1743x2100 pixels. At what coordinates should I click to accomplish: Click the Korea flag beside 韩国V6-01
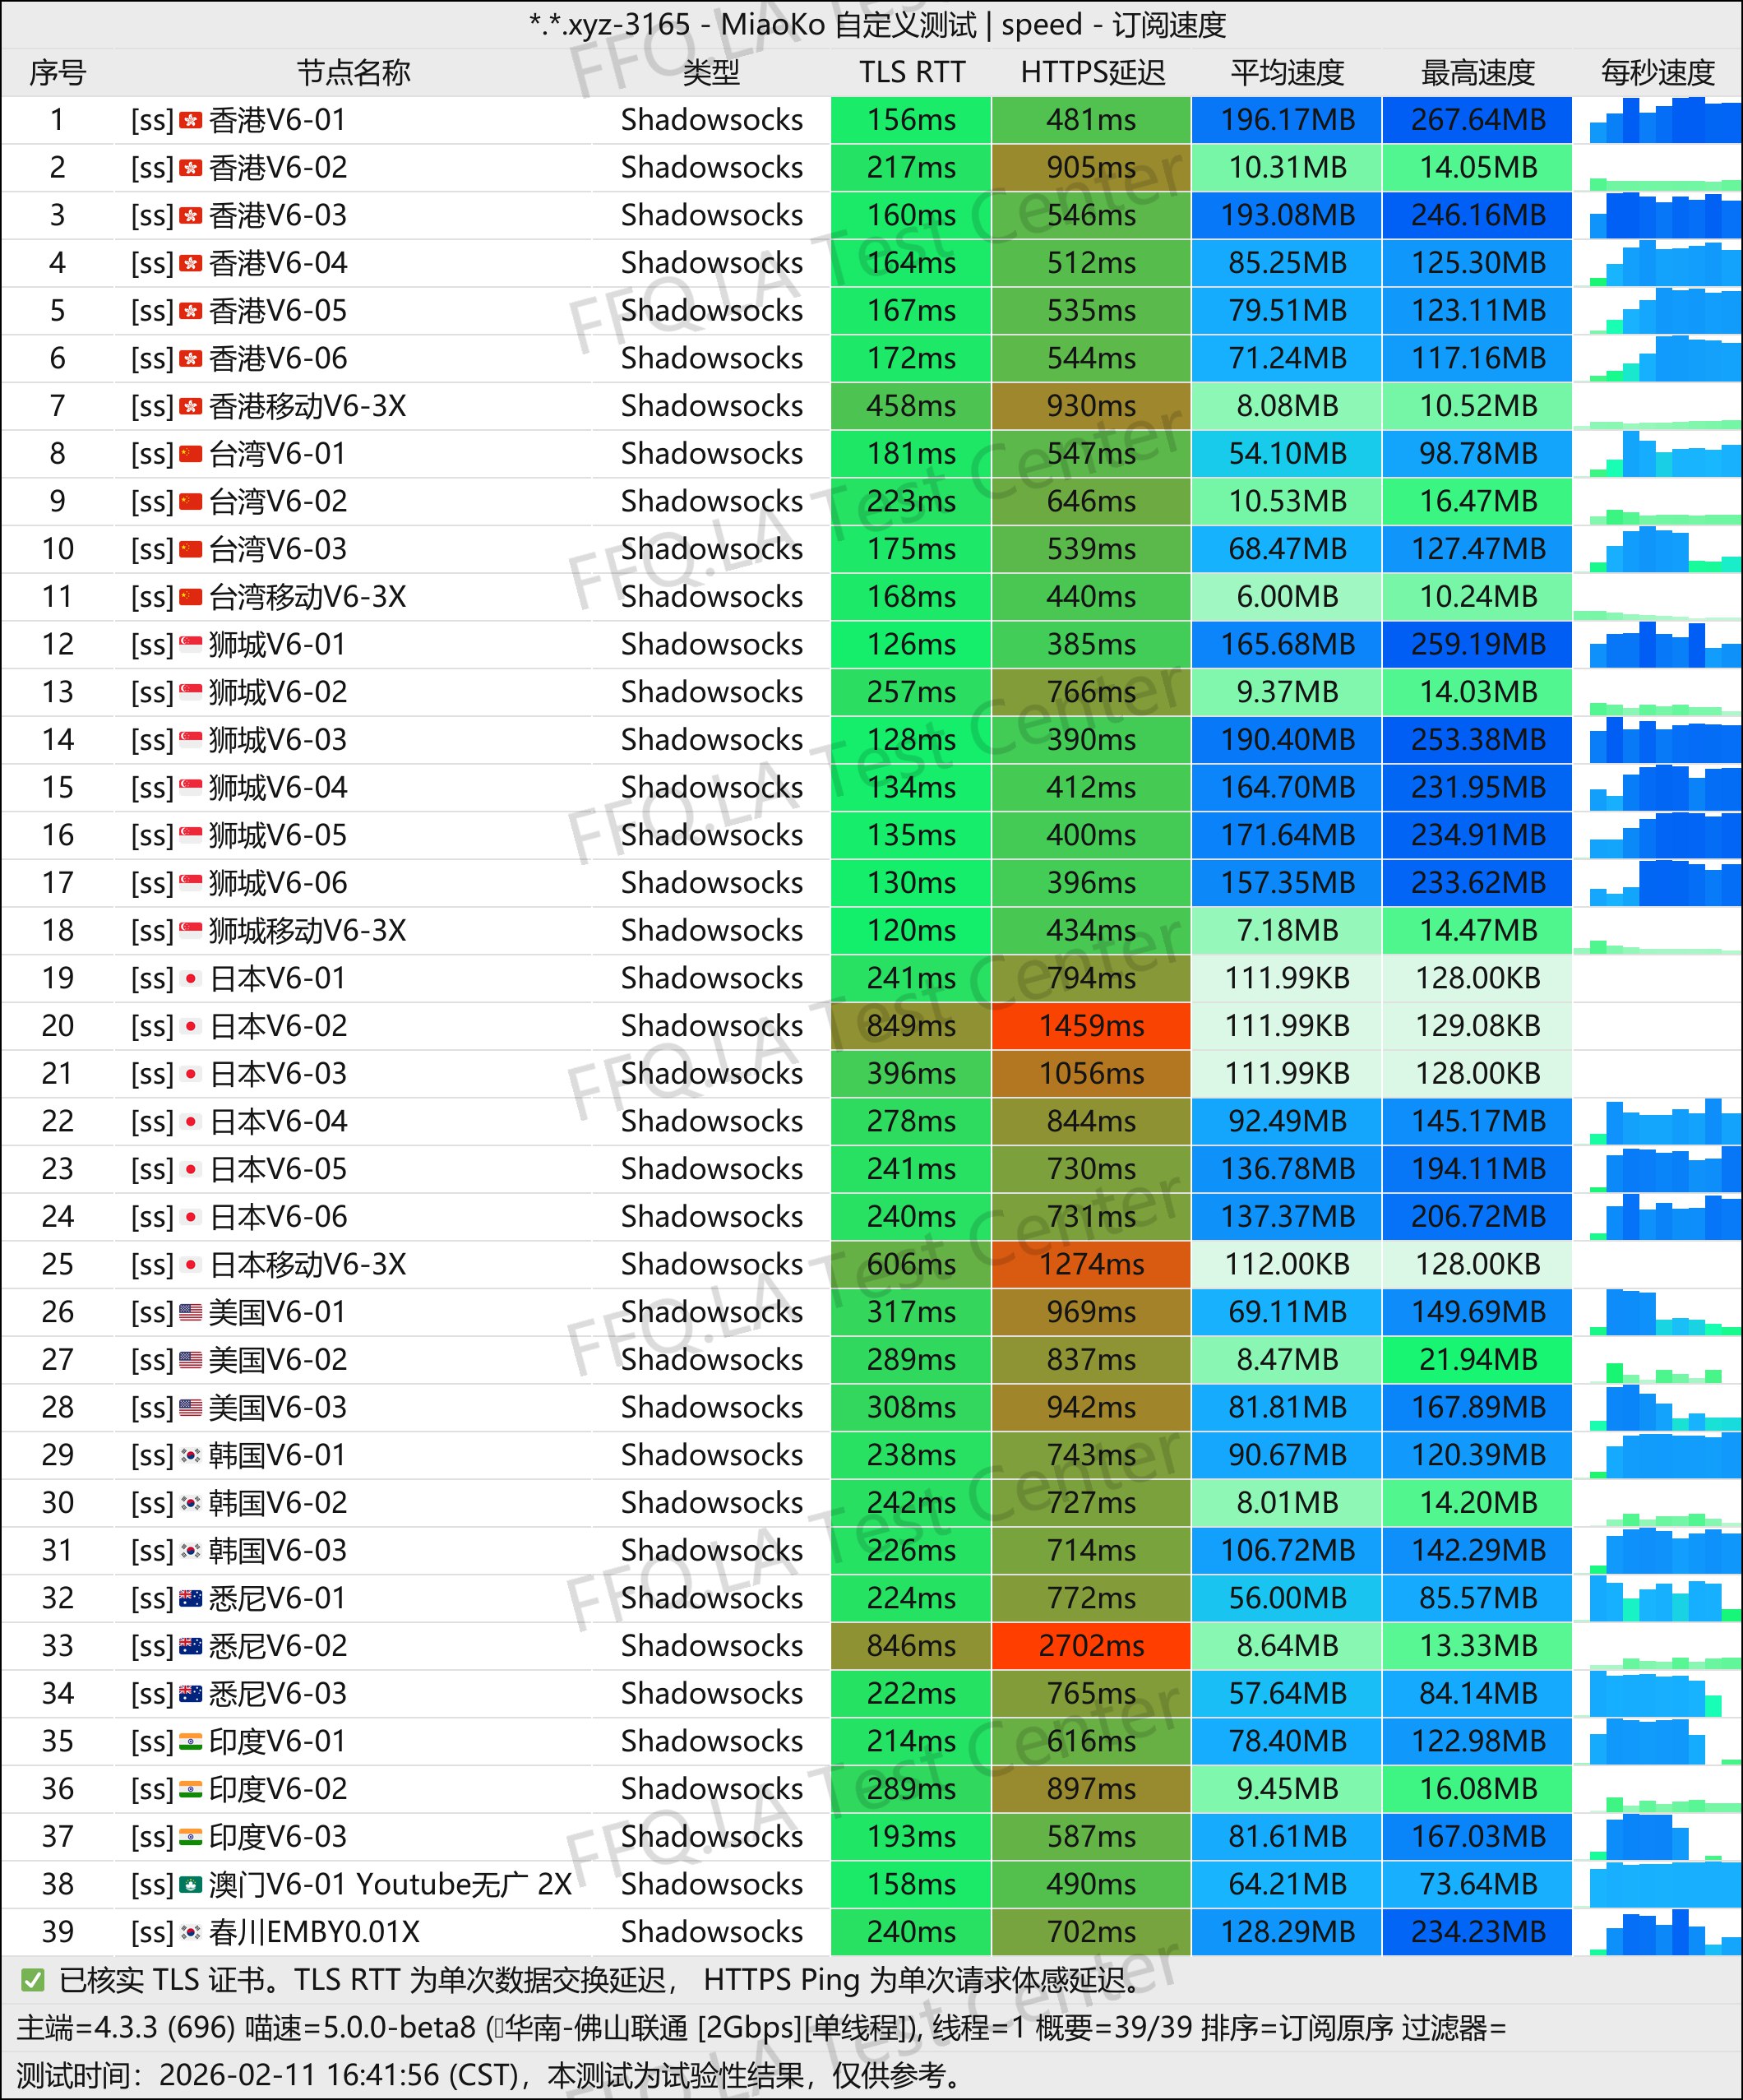[191, 1456]
